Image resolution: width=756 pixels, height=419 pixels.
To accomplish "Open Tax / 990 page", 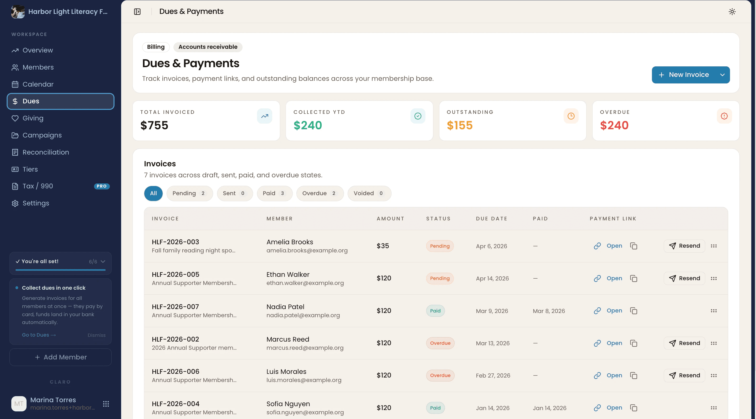I will 60,186.
